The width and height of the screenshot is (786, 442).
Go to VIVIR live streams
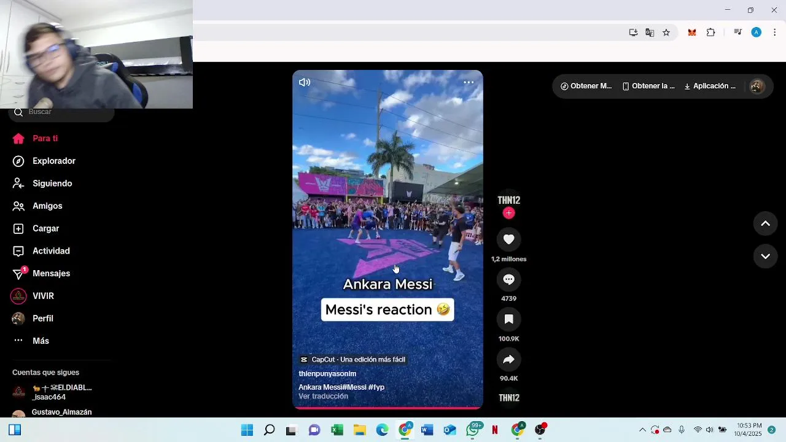coord(33,296)
